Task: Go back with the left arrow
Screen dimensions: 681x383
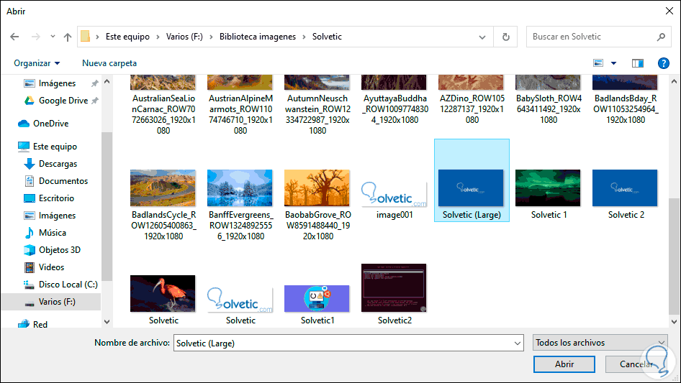Action: point(14,37)
